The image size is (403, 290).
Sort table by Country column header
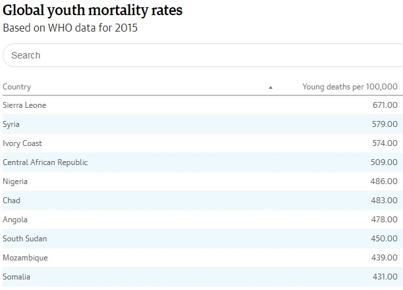click(17, 87)
